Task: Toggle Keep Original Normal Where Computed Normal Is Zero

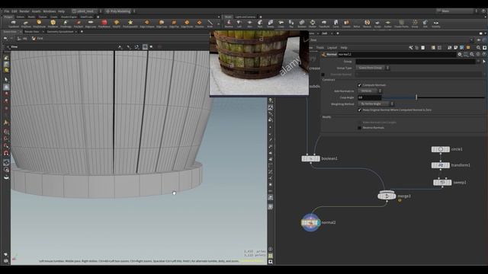Action: (x=359, y=110)
